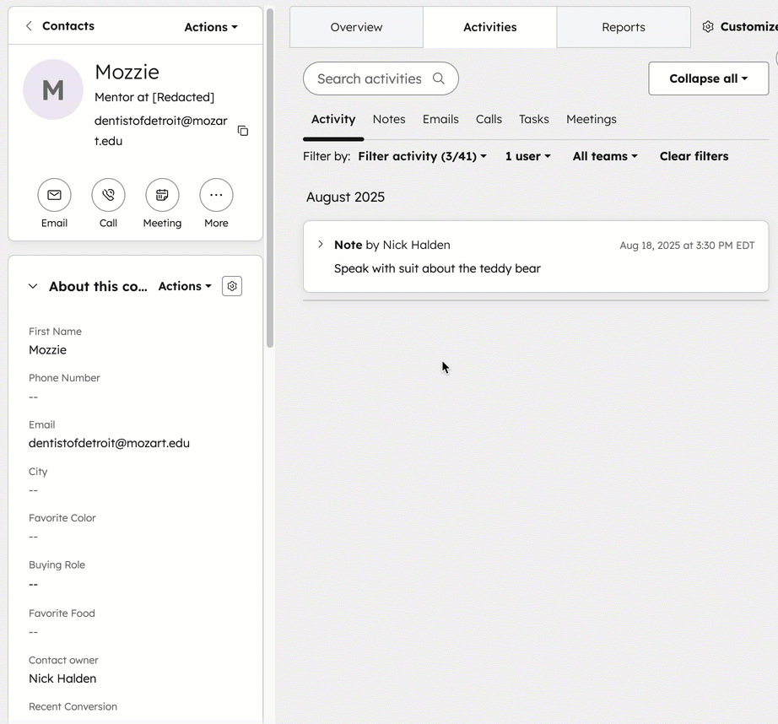Click Contact owner value Nick Halden
The image size is (778, 724).
(62, 678)
